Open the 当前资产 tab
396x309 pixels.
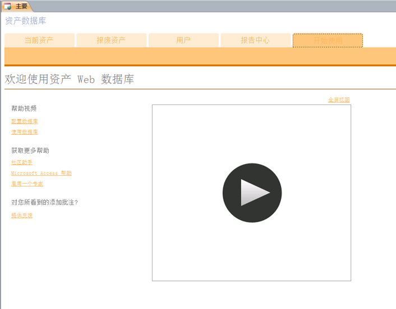[x=39, y=40]
